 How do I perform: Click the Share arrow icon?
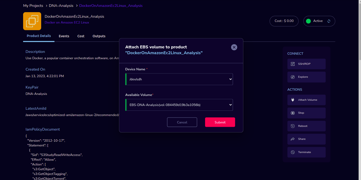(x=293, y=139)
